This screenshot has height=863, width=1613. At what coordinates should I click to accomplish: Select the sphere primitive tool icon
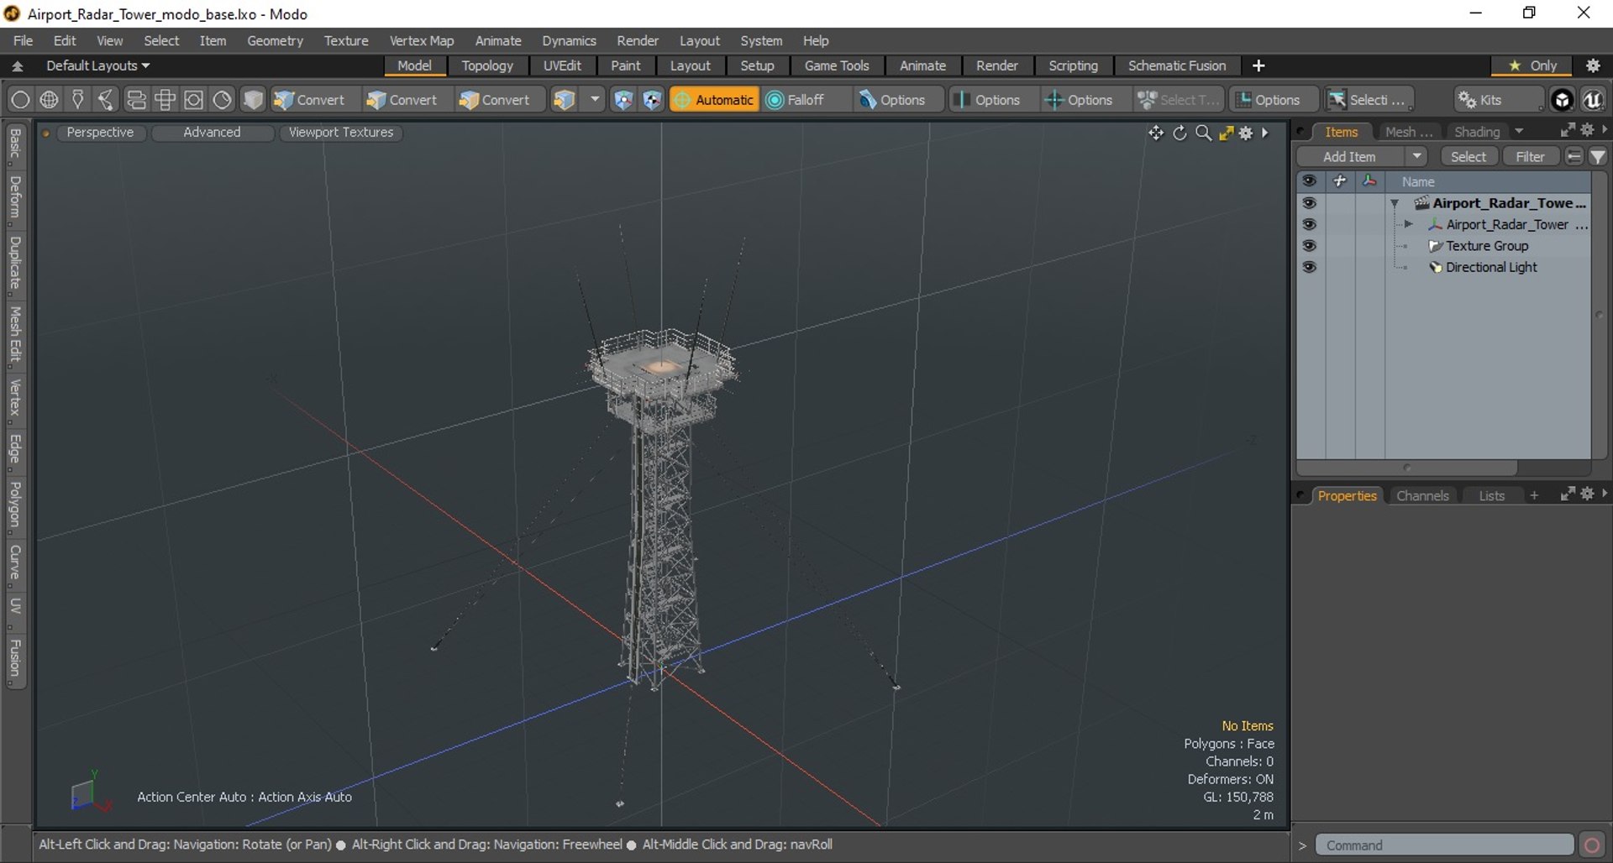coord(20,100)
